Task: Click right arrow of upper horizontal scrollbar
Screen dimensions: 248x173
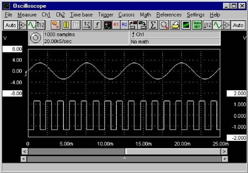Action: click(224, 151)
